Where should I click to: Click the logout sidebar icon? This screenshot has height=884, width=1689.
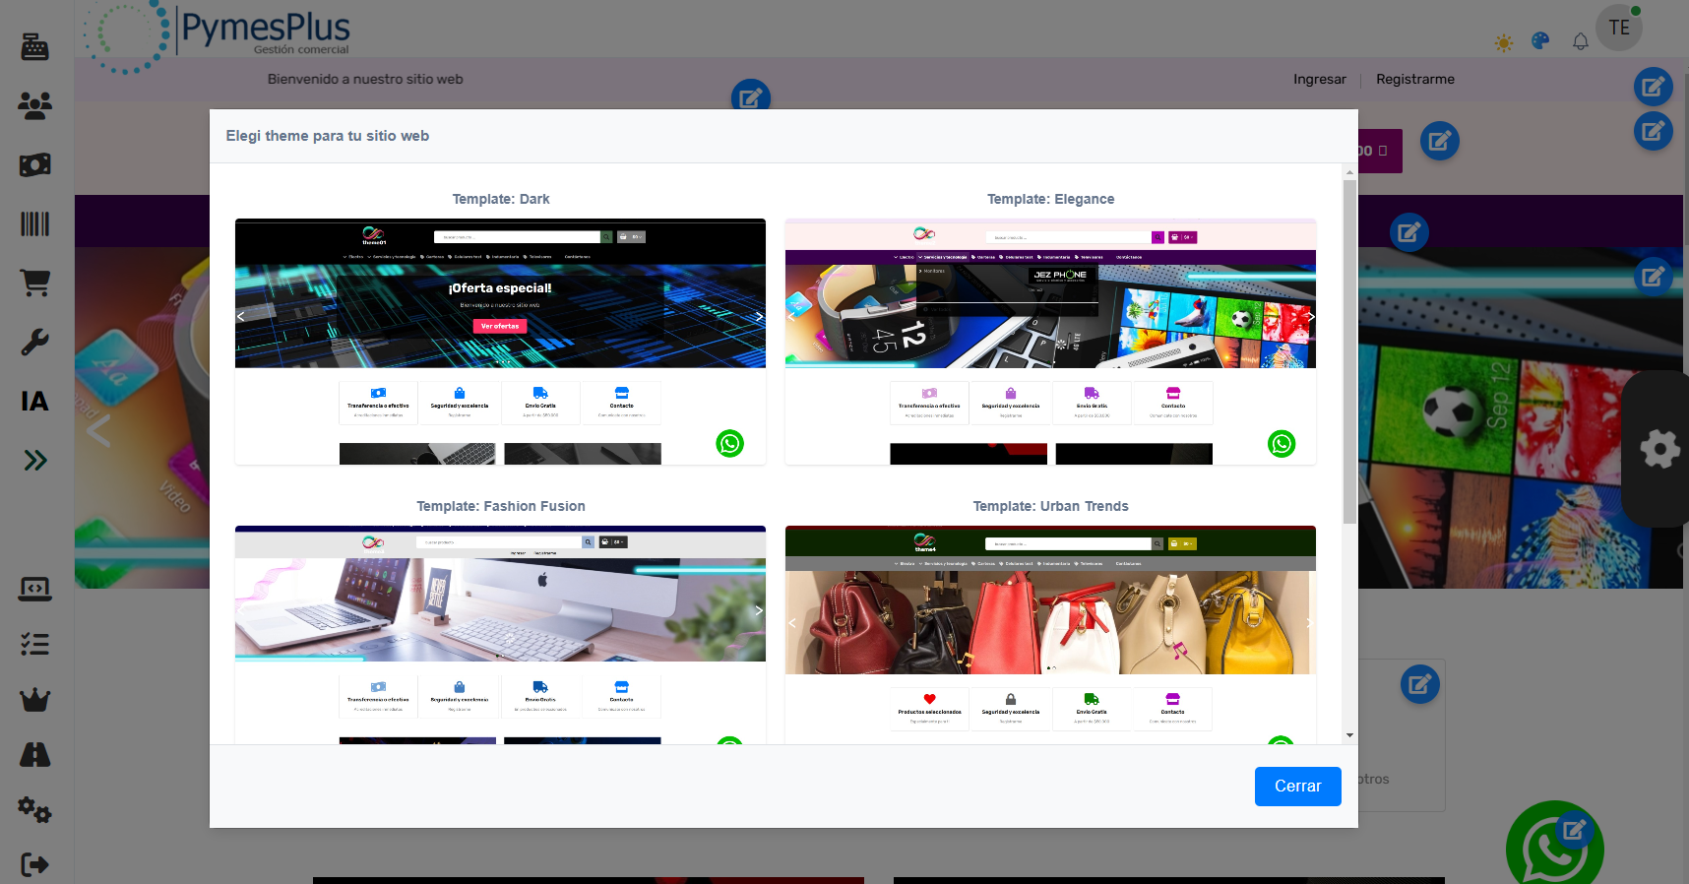tap(35, 864)
